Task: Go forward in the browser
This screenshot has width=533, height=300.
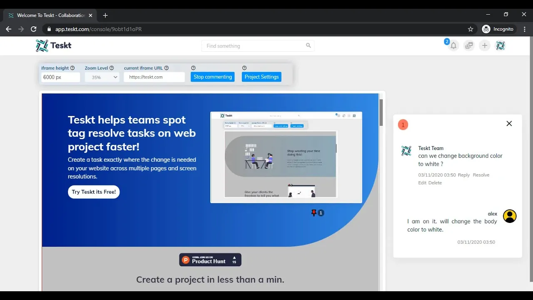Action: pos(21,29)
